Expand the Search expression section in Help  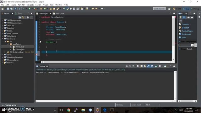pyautogui.click(x=180, y=41)
